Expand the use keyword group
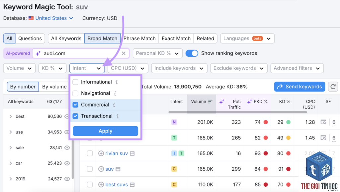 (x=10, y=132)
